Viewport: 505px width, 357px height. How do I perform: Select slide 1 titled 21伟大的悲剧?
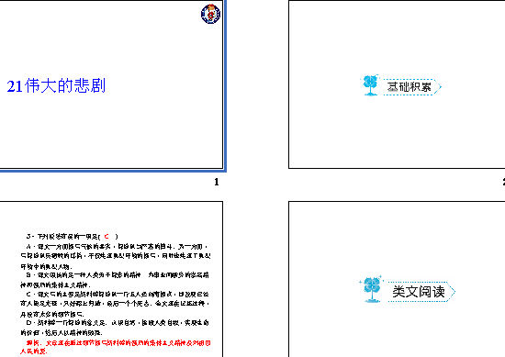[111, 84]
